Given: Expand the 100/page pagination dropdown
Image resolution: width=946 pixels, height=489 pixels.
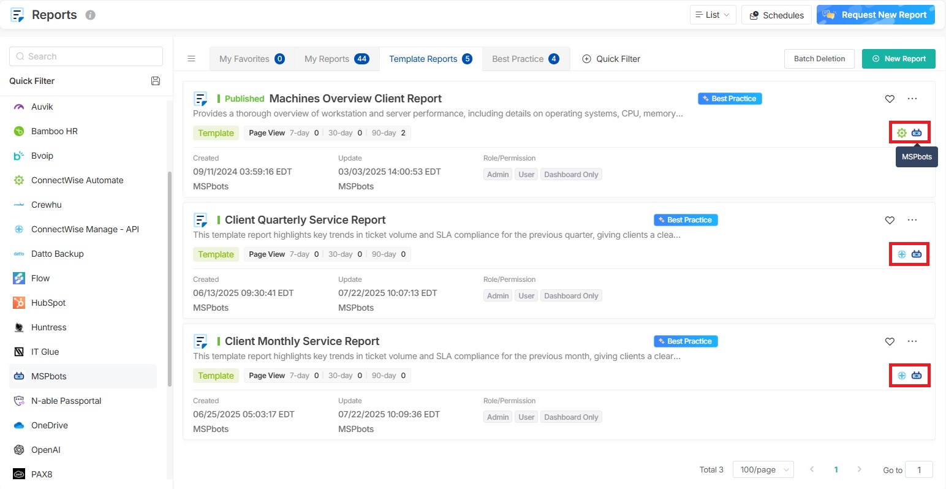Looking at the screenshot, I should coord(763,469).
